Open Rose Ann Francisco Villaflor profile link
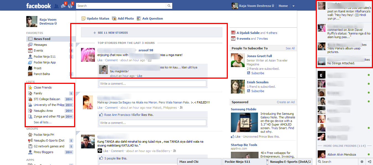Image resolution: width=373 pixels, height=165 pixels. point(122,115)
